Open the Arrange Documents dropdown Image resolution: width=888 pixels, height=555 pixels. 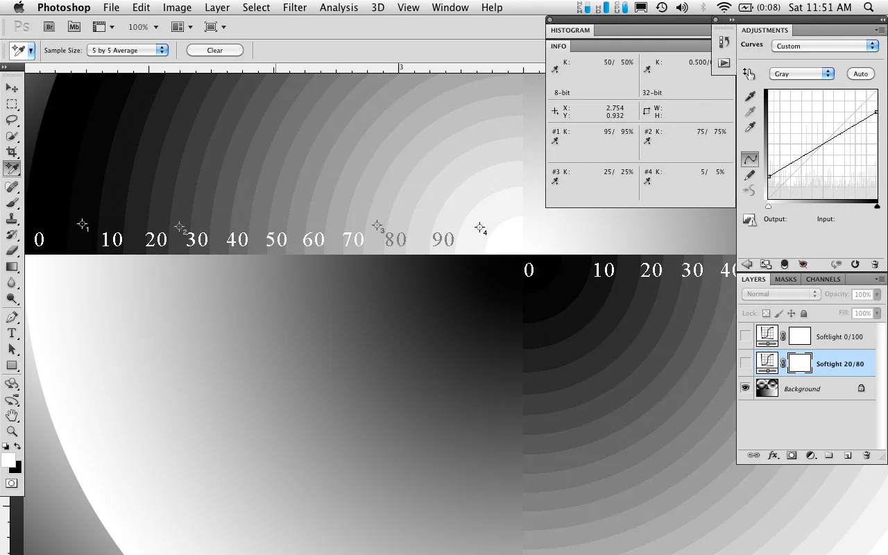(x=182, y=27)
